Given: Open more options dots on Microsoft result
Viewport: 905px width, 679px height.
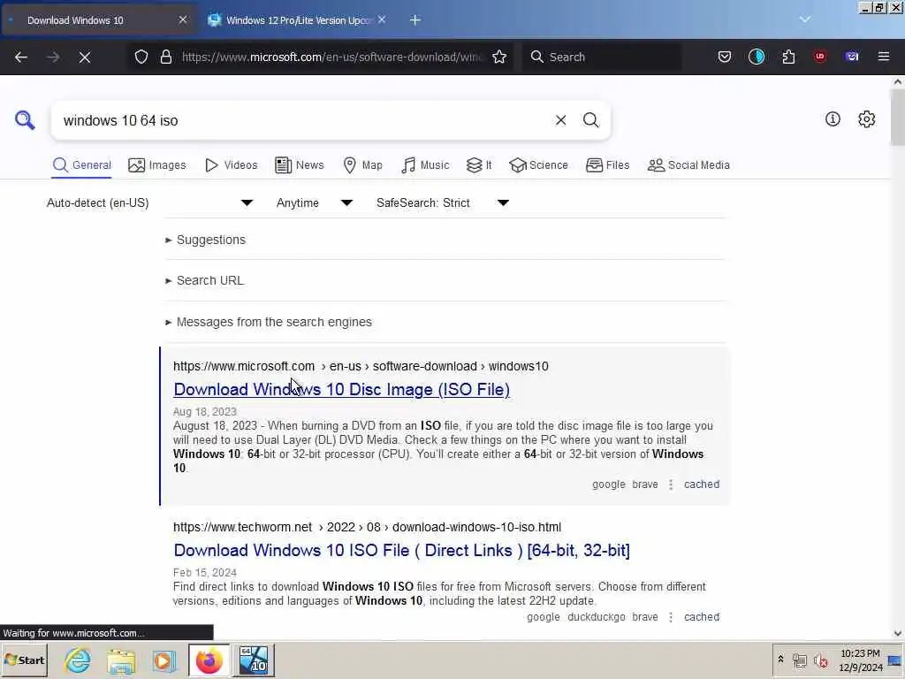Looking at the screenshot, I should pyautogui.click(x=671, y=484).
